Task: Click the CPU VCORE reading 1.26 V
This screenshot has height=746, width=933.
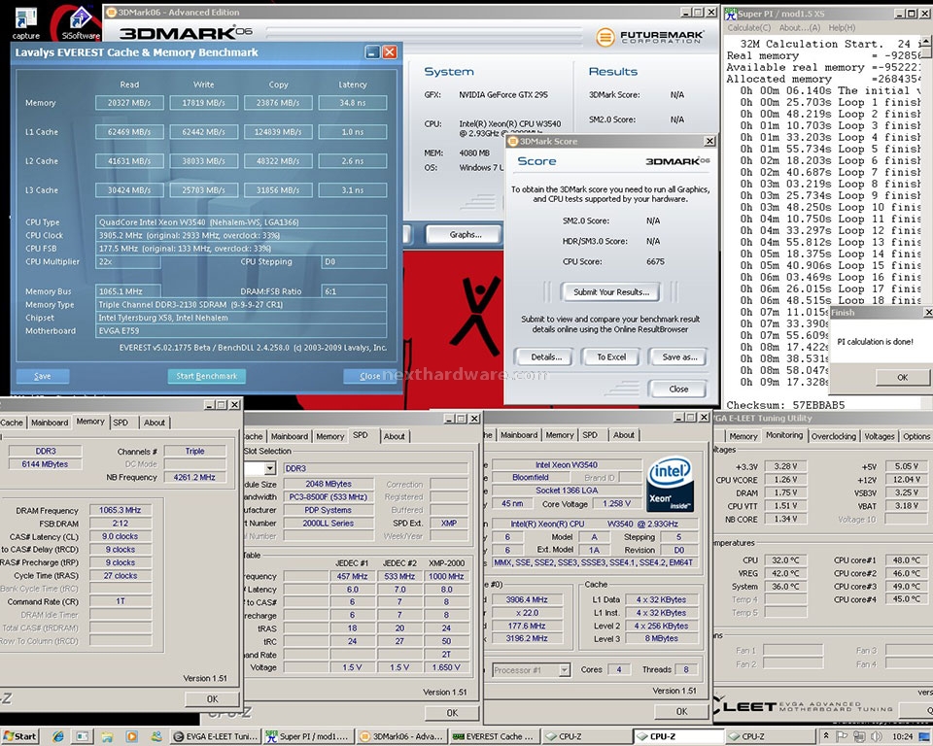Action: click(786, 480)
